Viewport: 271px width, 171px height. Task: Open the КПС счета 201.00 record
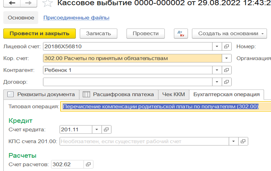click(x=243, y=141)
